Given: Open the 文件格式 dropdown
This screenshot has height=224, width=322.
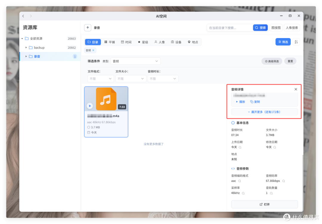Looking at the screenshot, I should coord(100,79).
